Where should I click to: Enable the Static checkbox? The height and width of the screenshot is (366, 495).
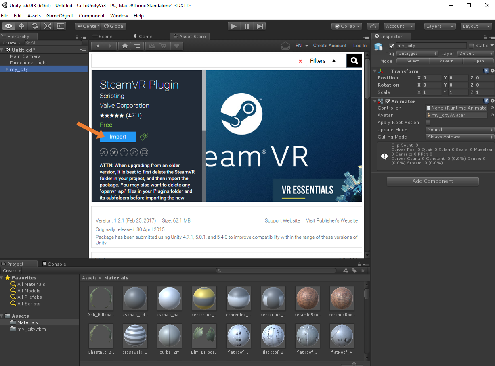(471, 46)
